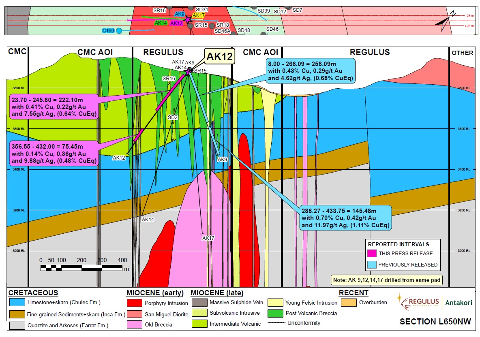
Task: Click the Antakori project name
Action: coord(459,303)
